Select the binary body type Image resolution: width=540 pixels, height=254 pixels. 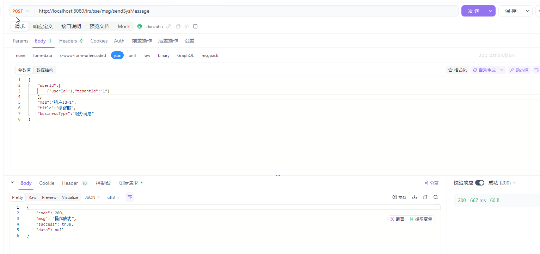pyautogui.click(x=164, y=56)
